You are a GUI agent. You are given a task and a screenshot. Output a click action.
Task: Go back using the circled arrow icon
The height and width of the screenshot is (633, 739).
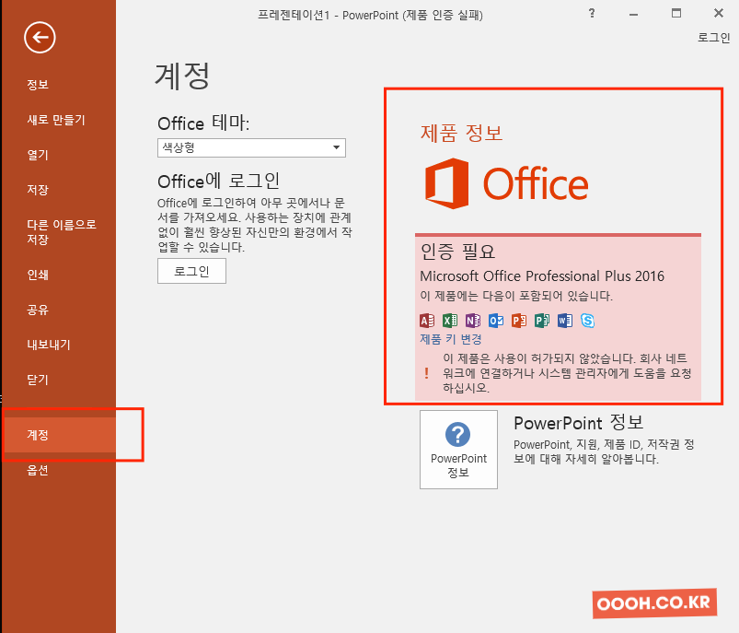[40, 37]
